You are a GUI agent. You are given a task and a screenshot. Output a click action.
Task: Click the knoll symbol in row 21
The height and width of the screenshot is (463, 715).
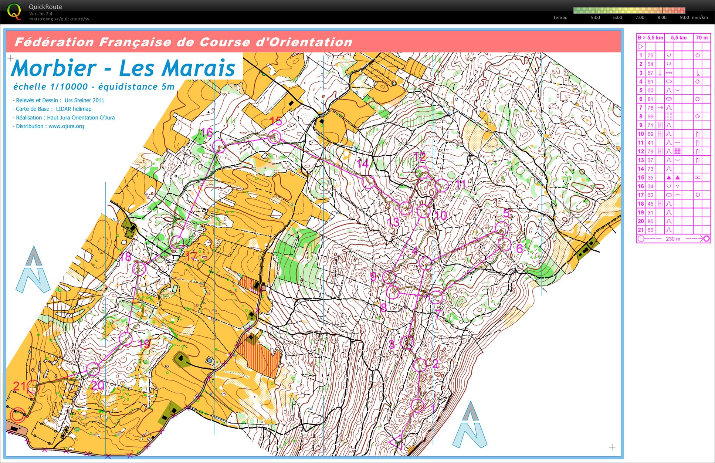click(669, 230)
